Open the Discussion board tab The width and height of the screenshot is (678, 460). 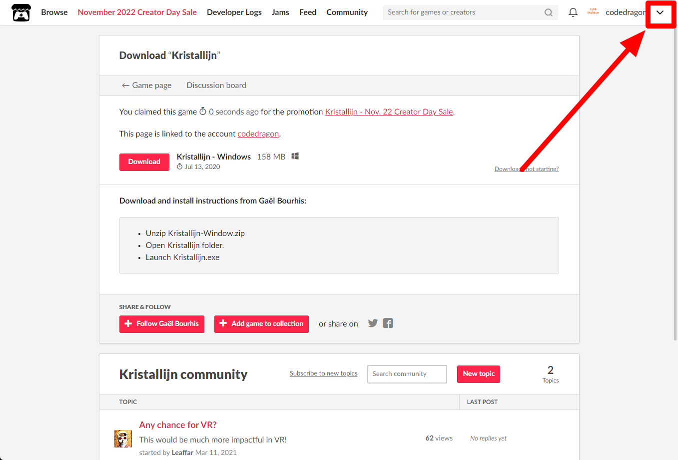[216, 85]
